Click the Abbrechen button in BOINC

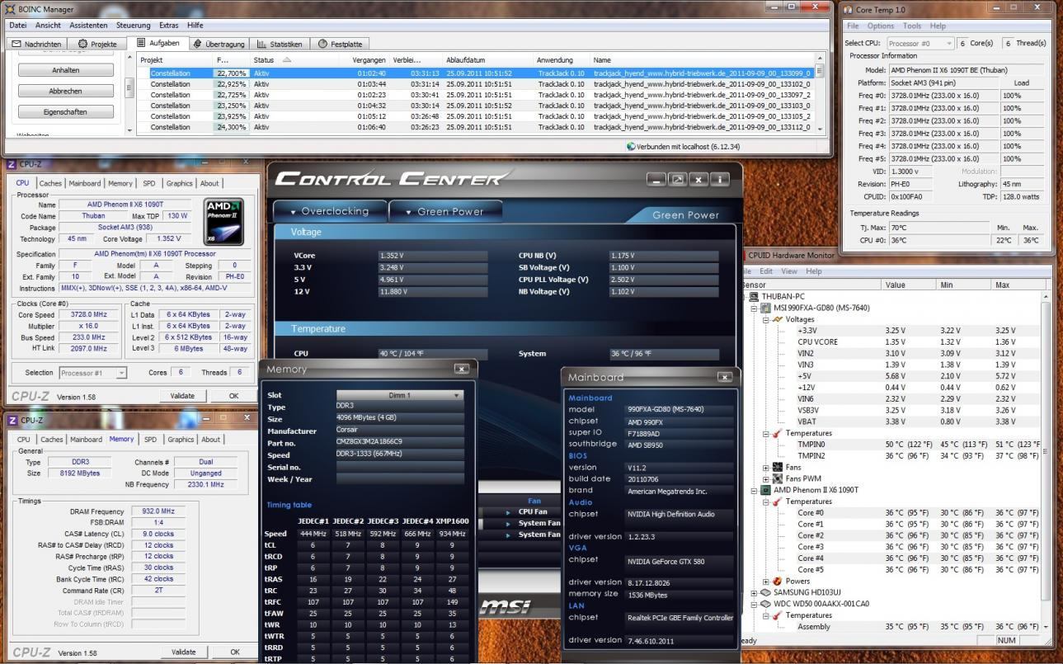tap(66, 91)
